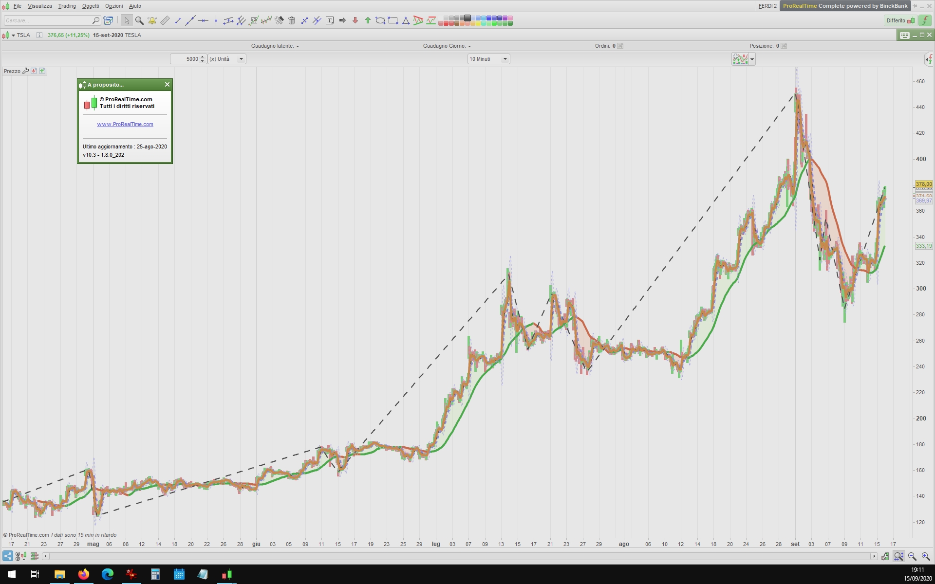Toggle the Ordini panel icon
Screen dimensions: 935x584
[620, 46]
